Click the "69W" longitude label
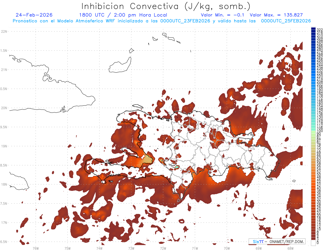This screenshot has height=252, width=326. click(259, 248)
